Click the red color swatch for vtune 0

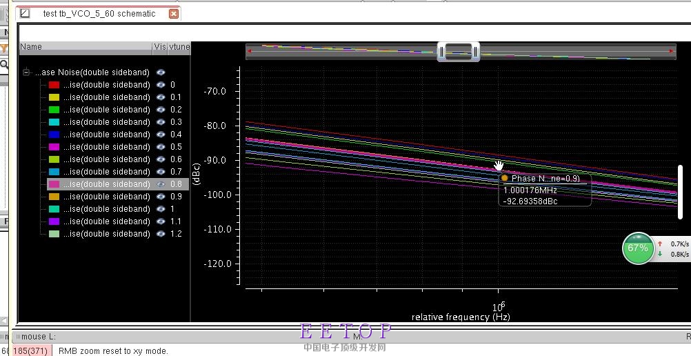pyautogui.click(x=54, y=85)
